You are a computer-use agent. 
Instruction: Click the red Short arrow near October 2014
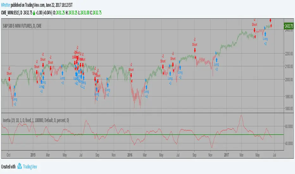coord(9,79)
